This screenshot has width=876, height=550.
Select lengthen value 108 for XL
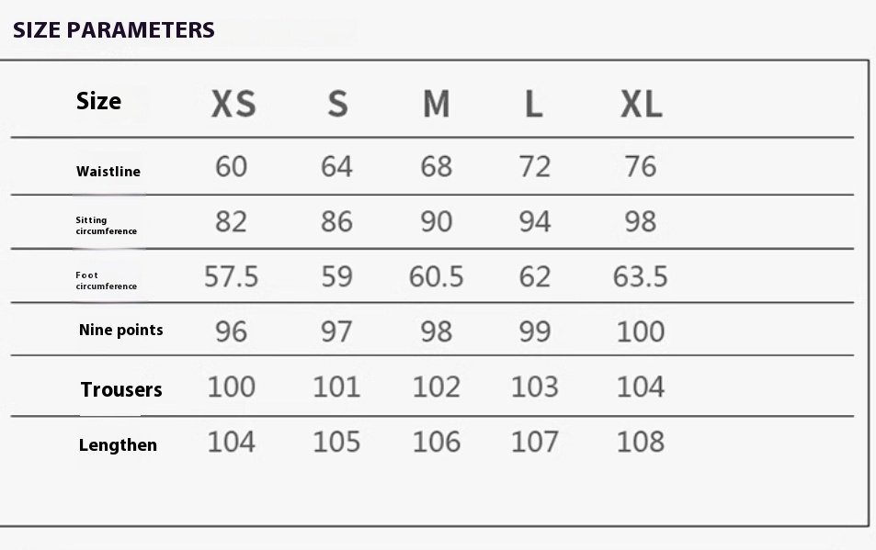click(x=641, y=442)
